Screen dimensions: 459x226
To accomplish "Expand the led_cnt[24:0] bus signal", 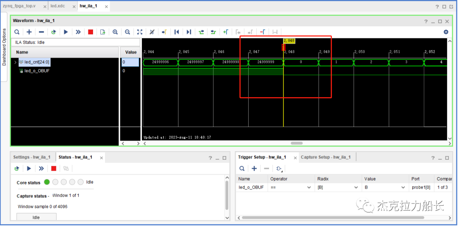I will pyautogui.click(x=15, y=62).
